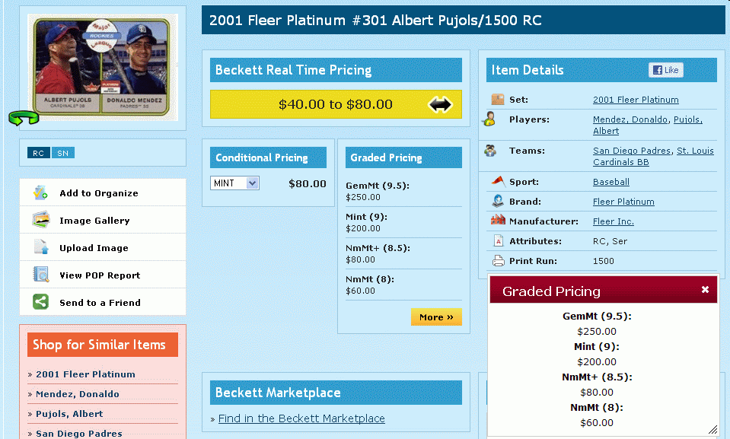Click the Conditional Pricing header

[x=268, y=157]
